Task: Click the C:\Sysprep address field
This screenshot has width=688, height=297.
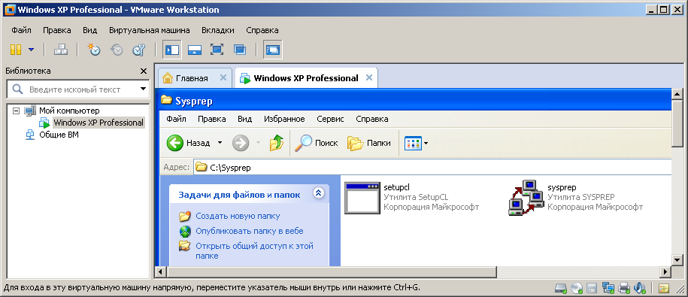Action: coord(432,168)
